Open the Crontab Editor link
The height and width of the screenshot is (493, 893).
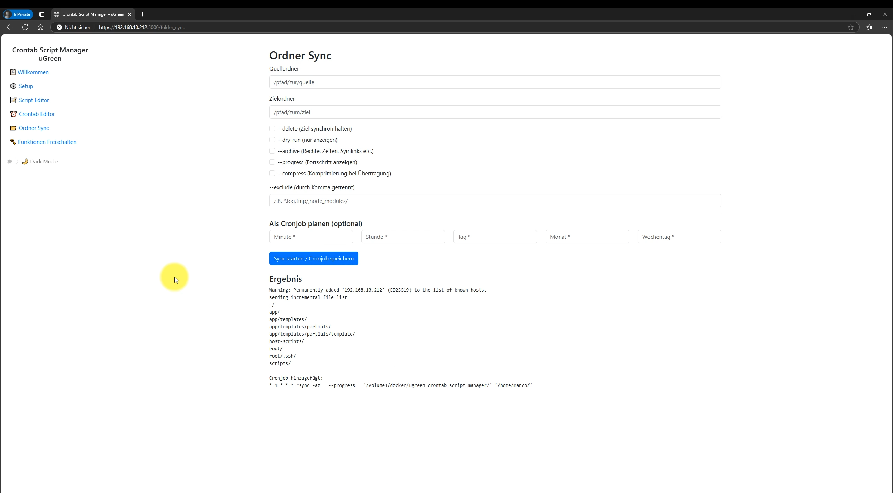pyautogui.click(x=37, y=114)
